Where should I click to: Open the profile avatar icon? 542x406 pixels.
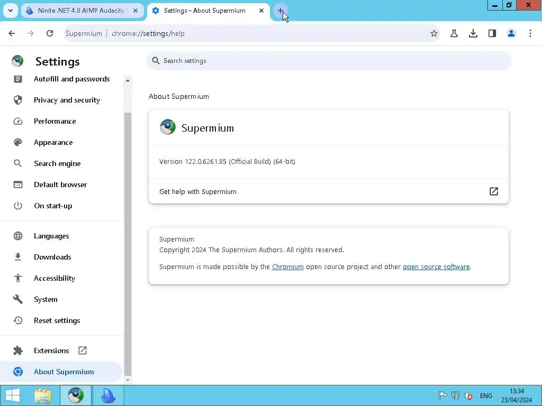pos(511,33)
